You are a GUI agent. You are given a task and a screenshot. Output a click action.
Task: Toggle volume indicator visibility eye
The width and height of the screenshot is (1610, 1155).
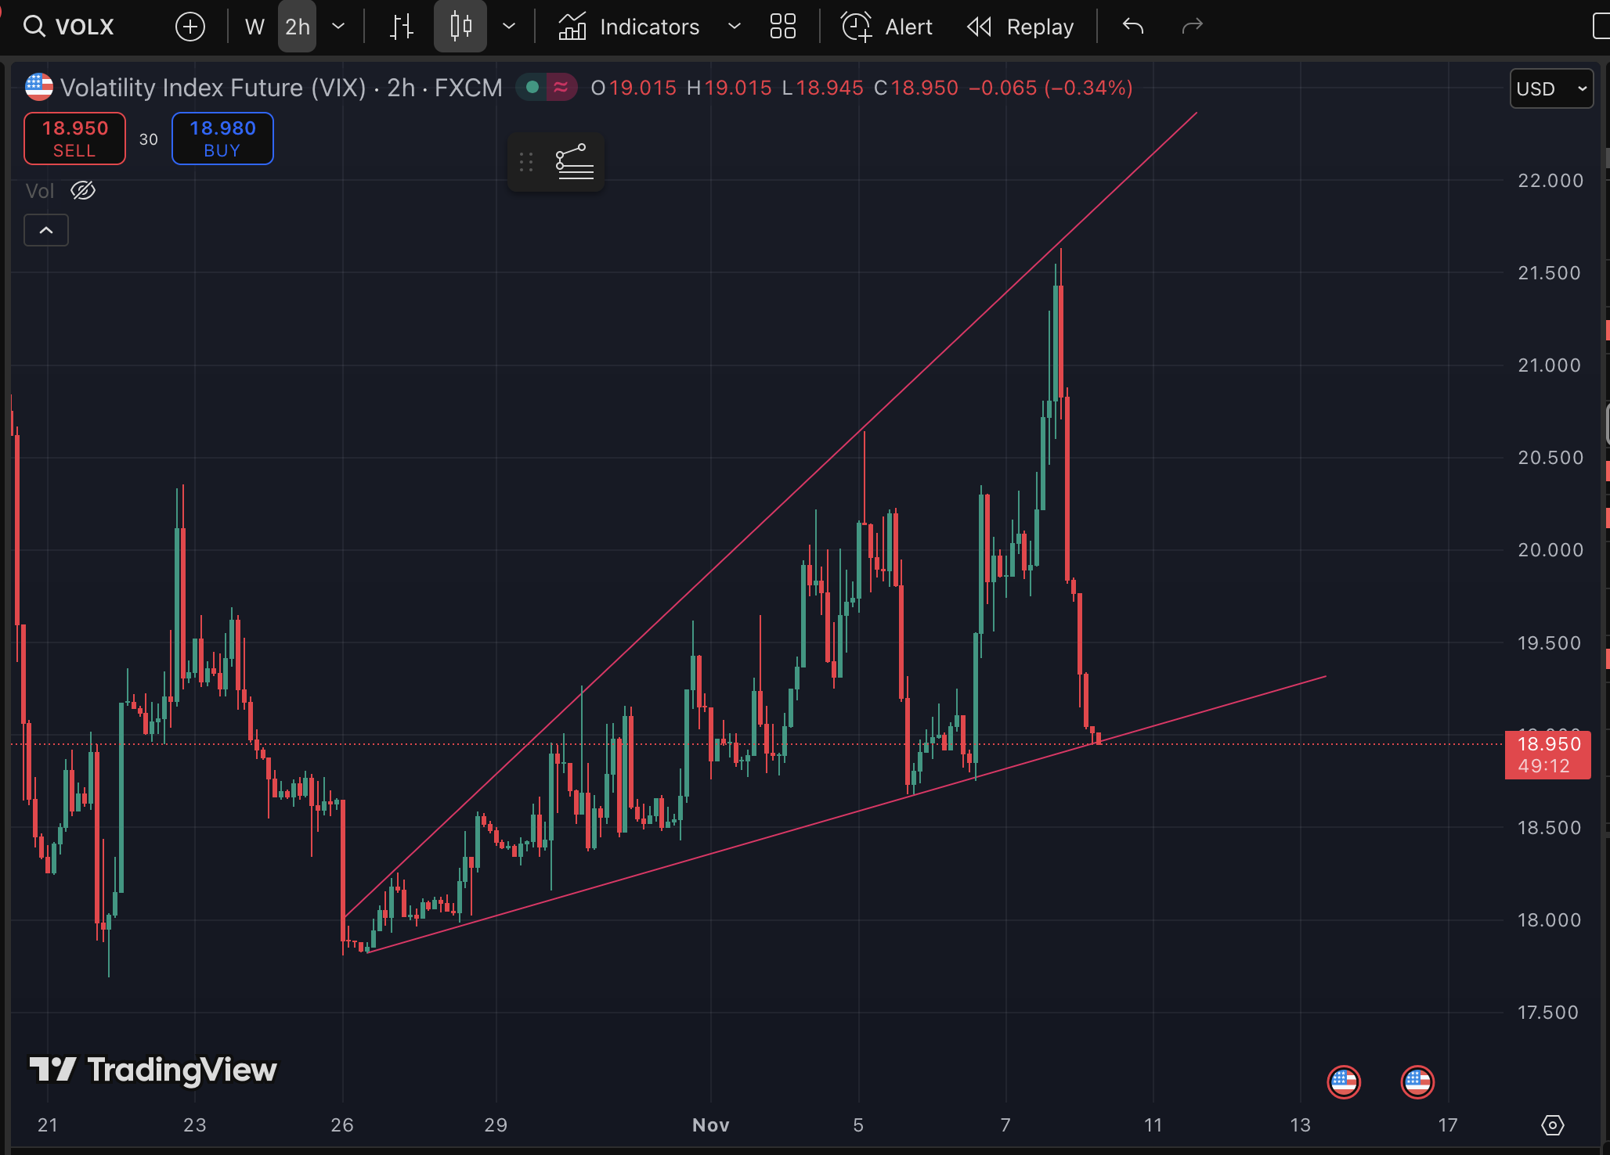point(83,190)
